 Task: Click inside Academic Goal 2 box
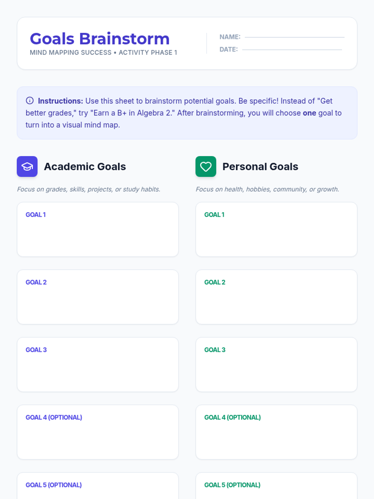click(98, 297)
